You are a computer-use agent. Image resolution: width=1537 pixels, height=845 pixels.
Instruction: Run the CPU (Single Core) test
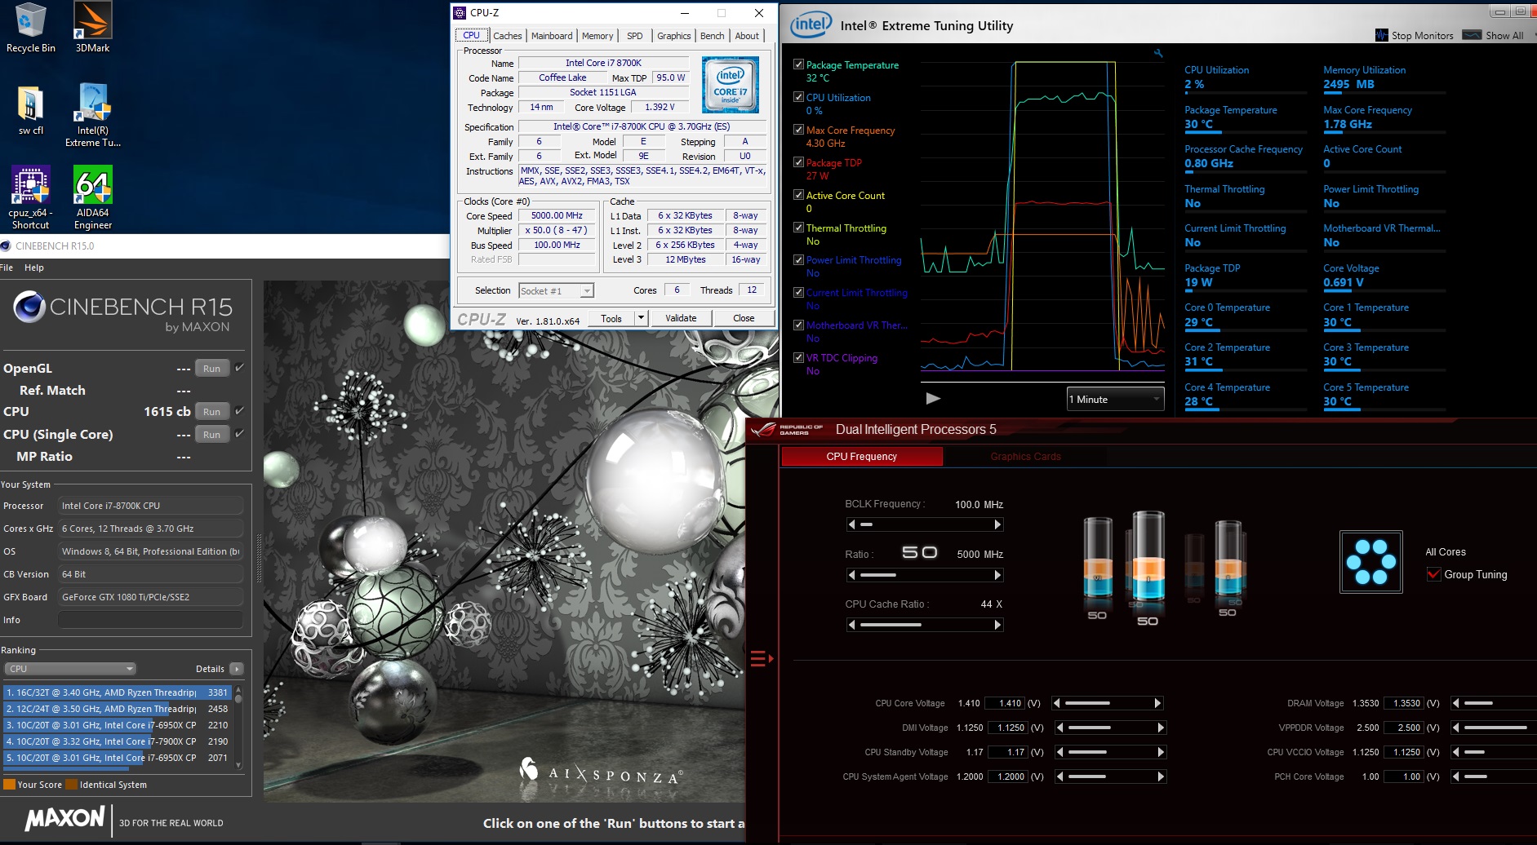coord(212,435)
